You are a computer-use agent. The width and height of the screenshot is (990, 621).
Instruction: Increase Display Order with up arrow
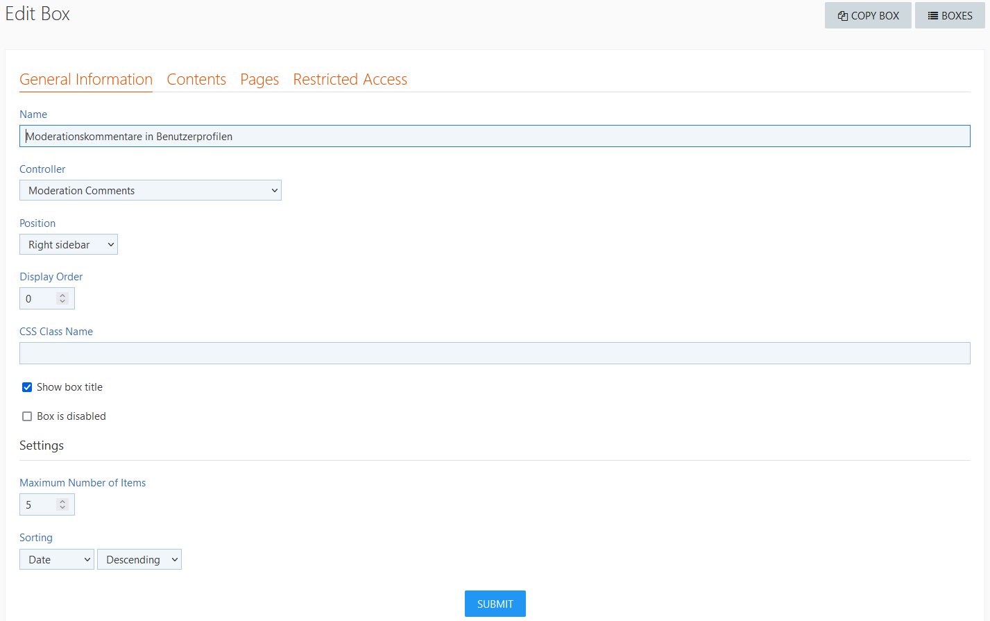click(x=62, y=295)
